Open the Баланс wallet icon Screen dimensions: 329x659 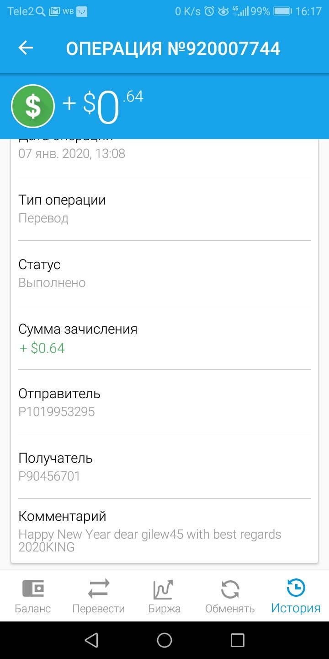tap(33, 589)
